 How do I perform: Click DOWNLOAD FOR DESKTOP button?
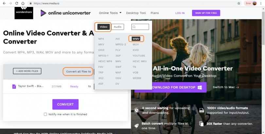click(170, 87)
